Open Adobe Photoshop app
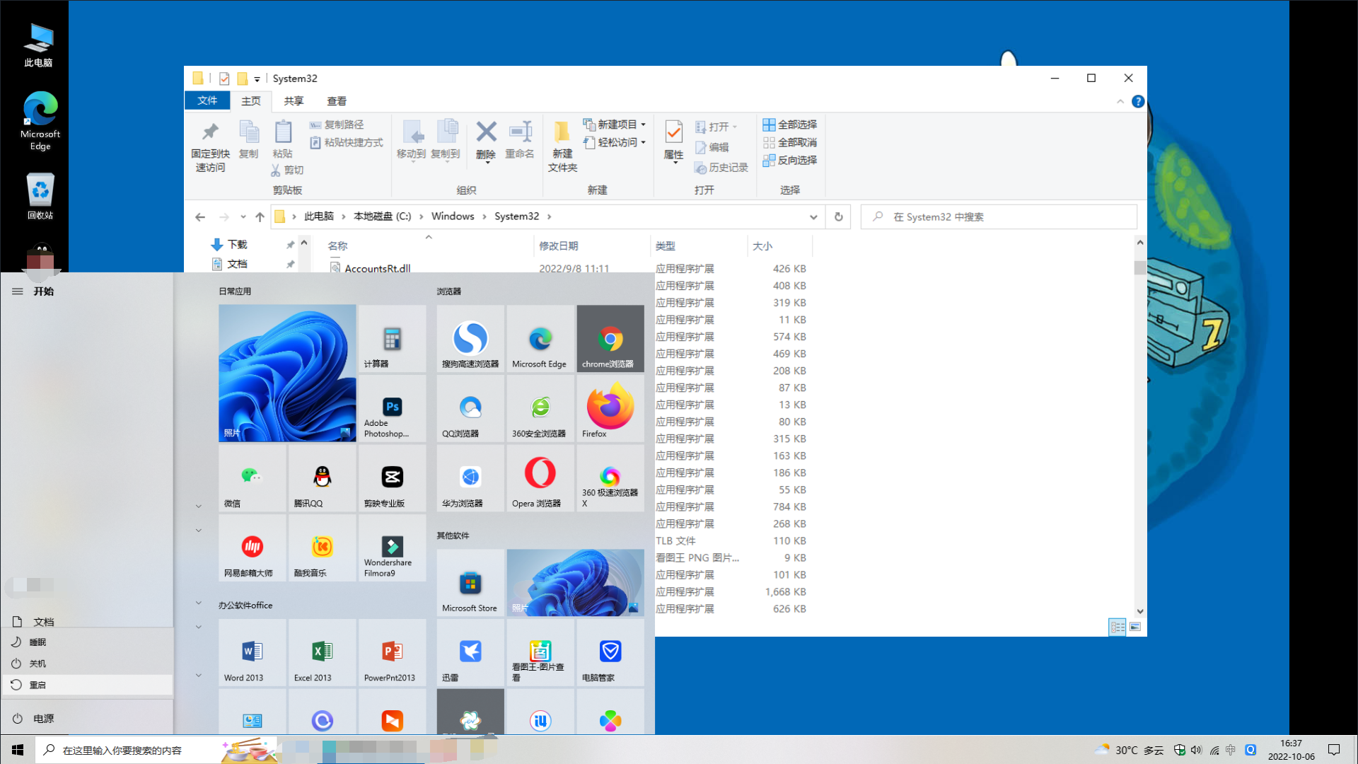The height and width of the screenshot is (764, 1358). 391,407
